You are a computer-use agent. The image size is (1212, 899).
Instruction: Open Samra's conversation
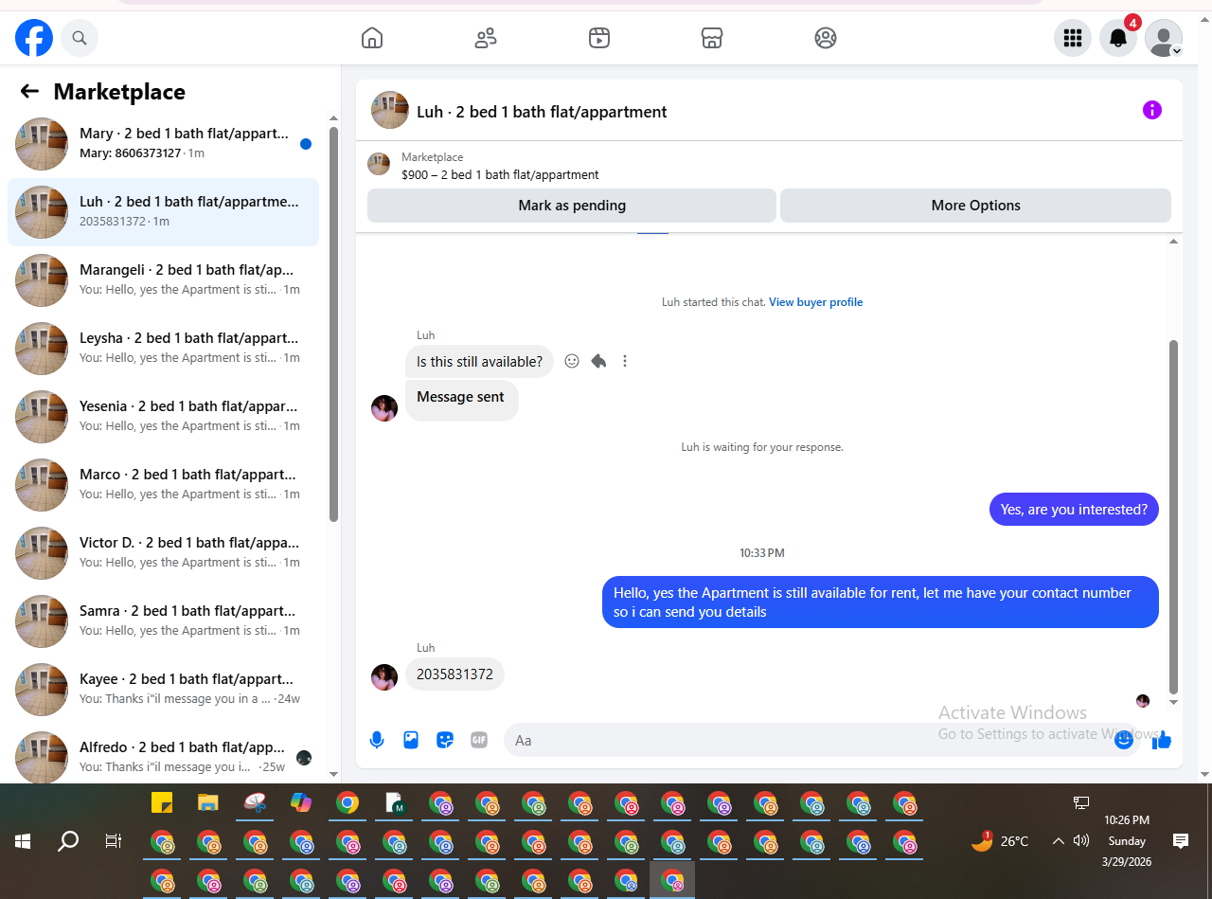(x=163, y=621)
